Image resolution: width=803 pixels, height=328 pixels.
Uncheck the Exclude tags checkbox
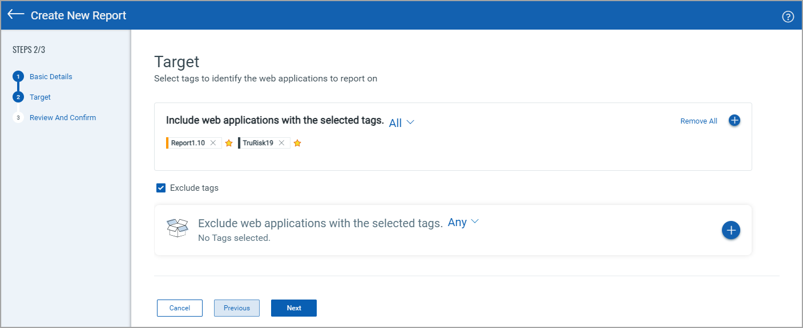pos(161,188)
